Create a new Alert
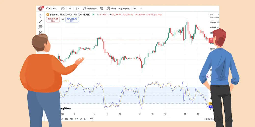Screen dimensions: 255x127 (111, 9)
